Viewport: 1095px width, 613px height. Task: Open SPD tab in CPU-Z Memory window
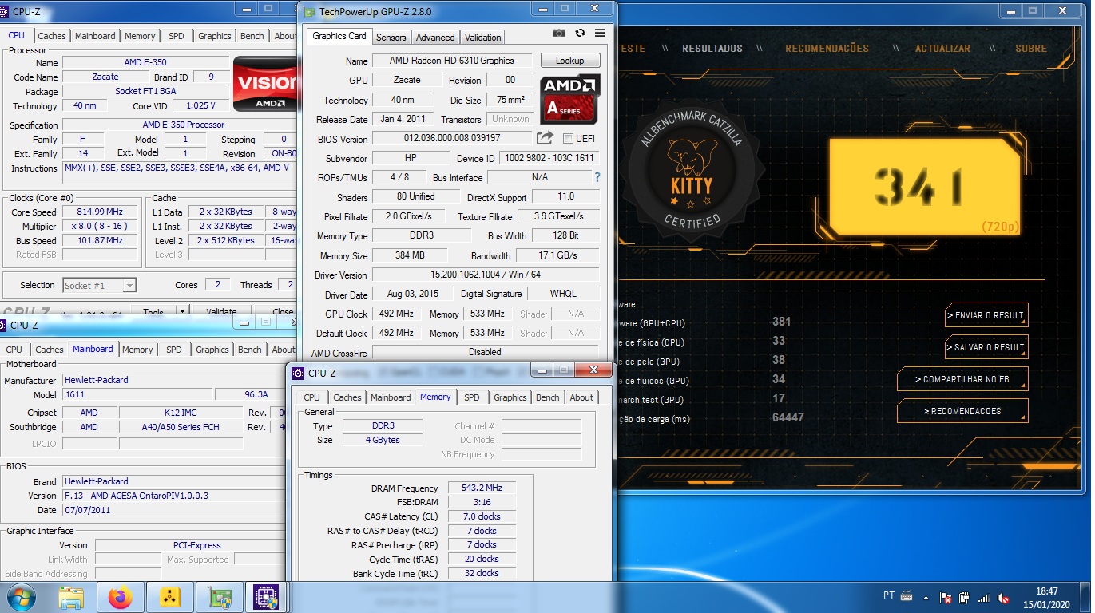[472, 397]
